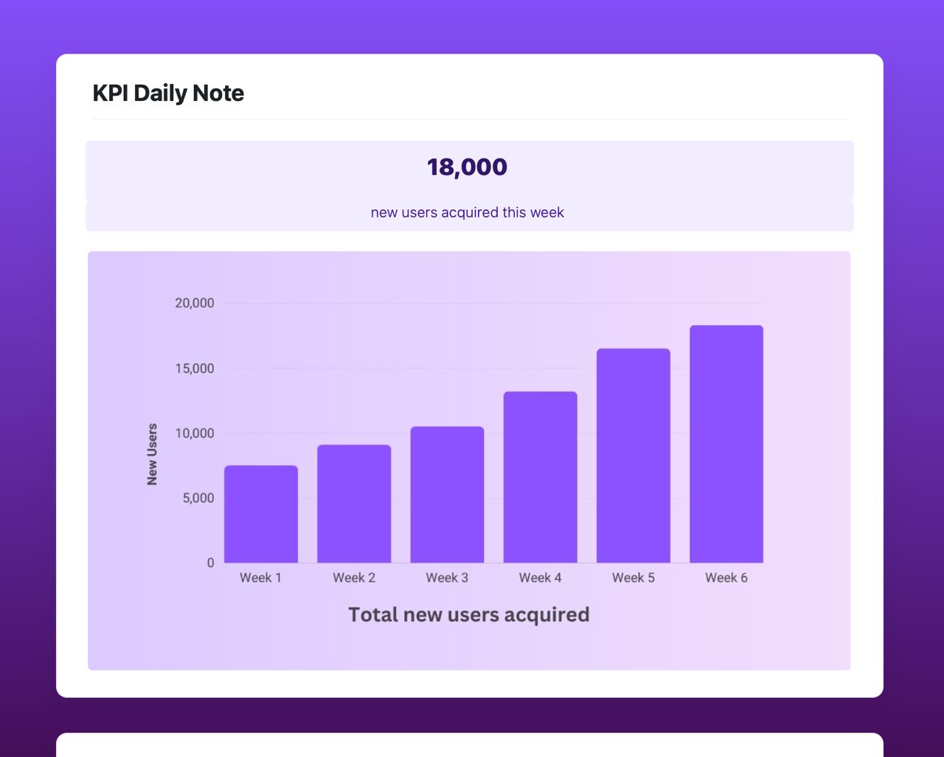Click the 5,000 axis tick label

[x=198, y=498]
